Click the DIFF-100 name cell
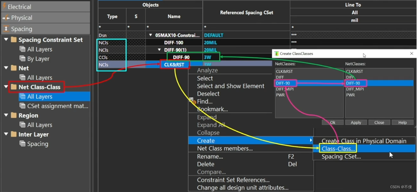 point(174,43)
